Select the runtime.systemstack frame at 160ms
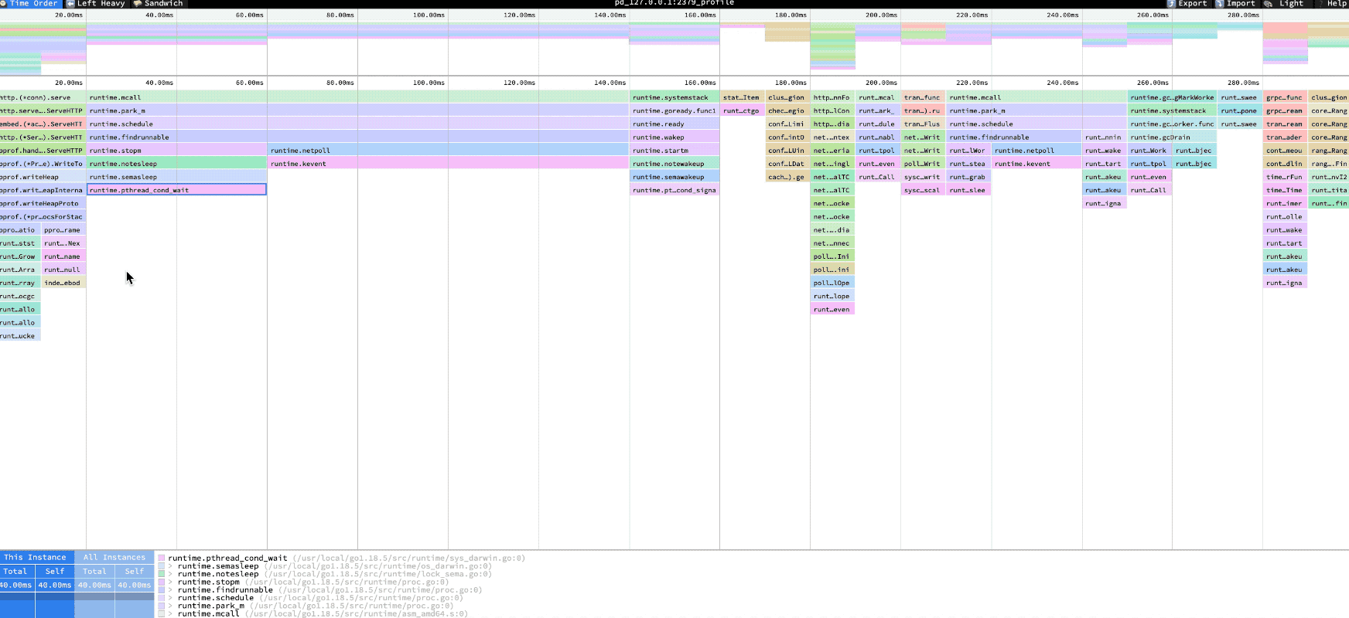 click(674, 97)
